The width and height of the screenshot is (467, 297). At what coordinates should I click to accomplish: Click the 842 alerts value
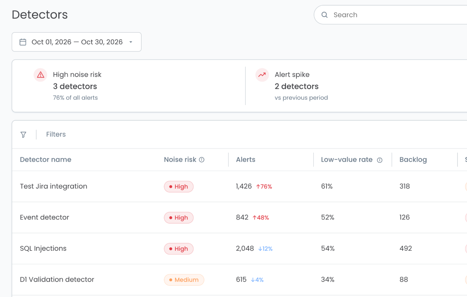tap(242, 217)
